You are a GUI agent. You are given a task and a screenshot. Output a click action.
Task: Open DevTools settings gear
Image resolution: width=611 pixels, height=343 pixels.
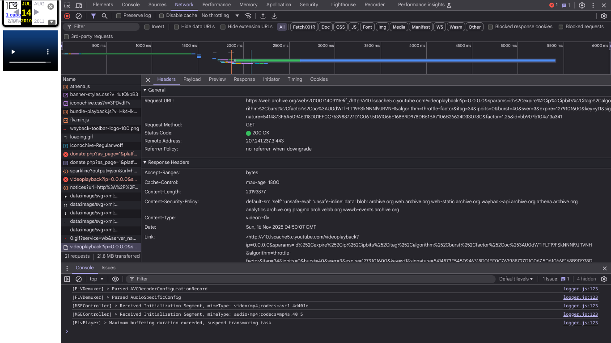pos(581,5)
